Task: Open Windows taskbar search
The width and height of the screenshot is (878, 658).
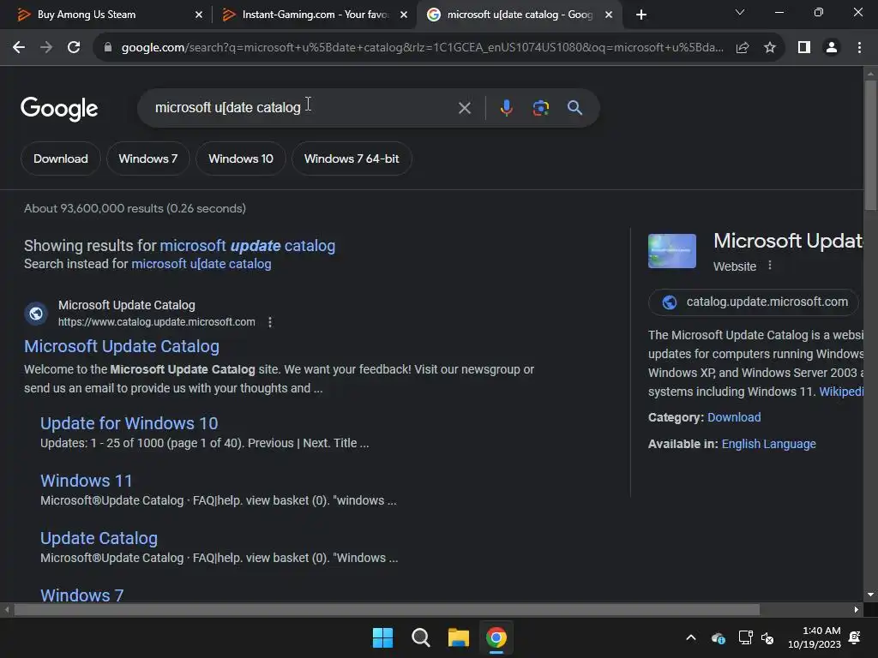Action: (420, 637)
